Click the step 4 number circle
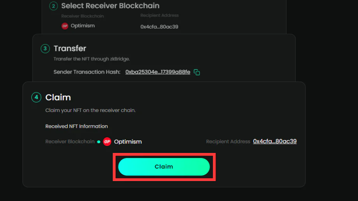Screen dimensions: 358x201 [36, 97]
